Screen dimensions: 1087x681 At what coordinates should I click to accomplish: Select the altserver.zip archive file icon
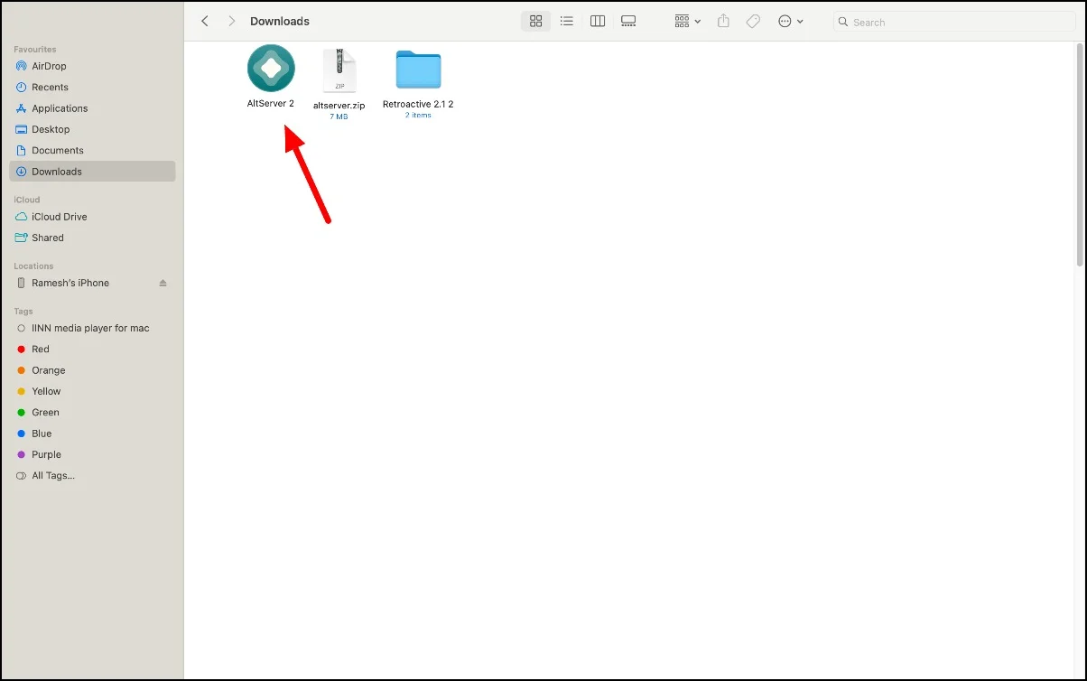[x=339, y=70]
